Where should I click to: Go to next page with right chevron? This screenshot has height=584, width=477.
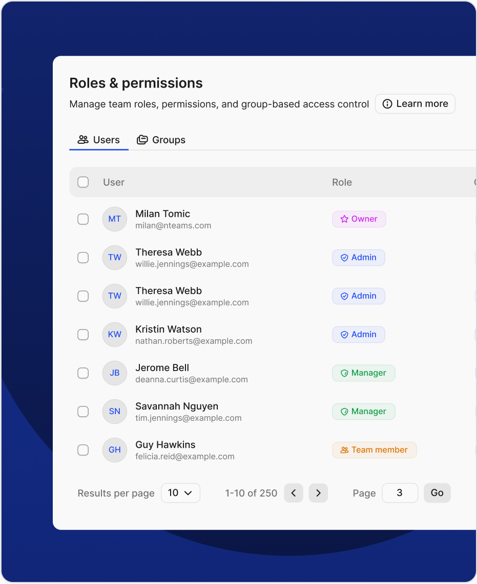point(318,493)
